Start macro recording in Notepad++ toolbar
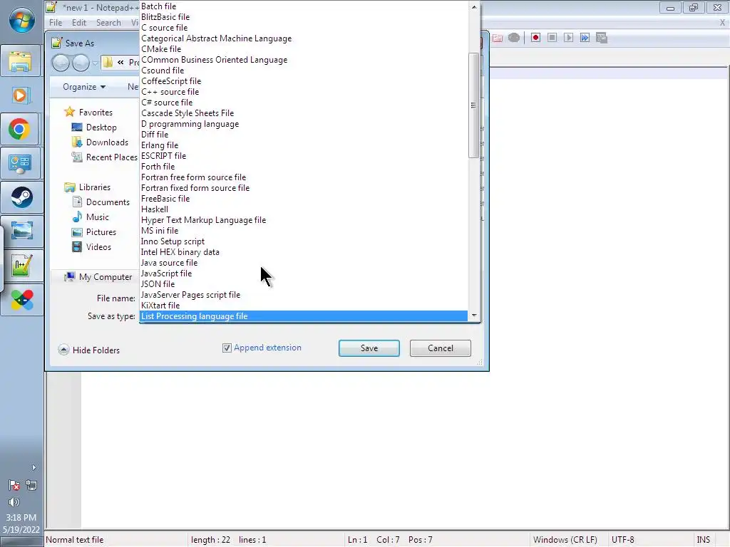Image resolution: width=730 pixels, height=547 pixels. (x=535, y=38)
